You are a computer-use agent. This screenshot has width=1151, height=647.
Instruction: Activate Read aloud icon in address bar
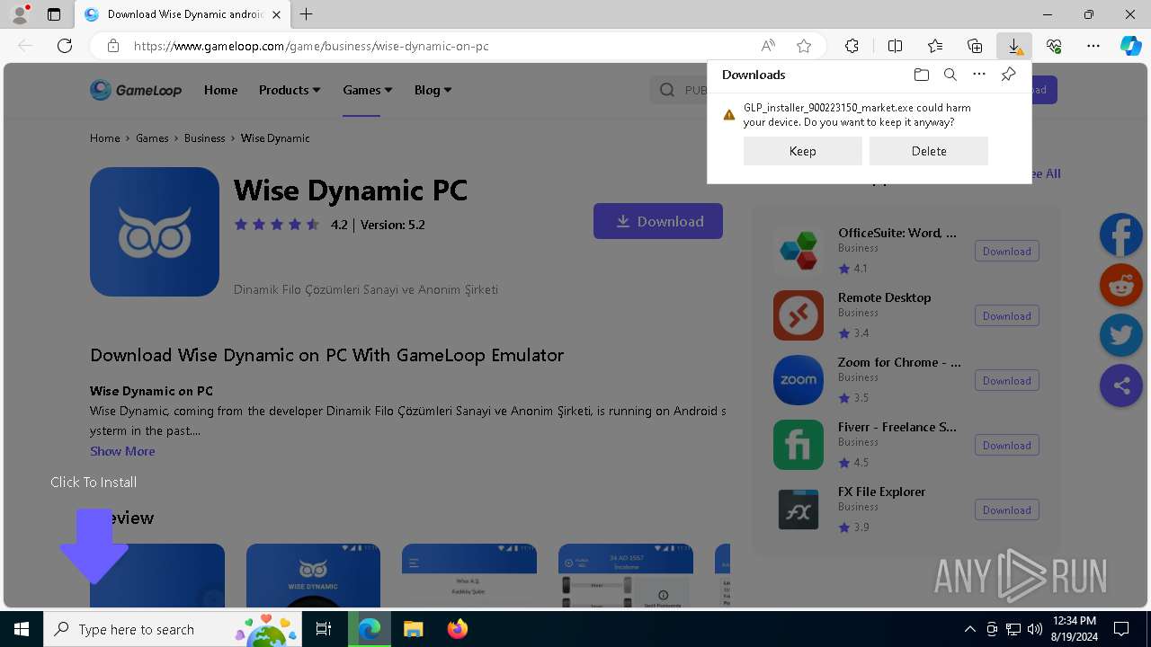click(768, 46)
